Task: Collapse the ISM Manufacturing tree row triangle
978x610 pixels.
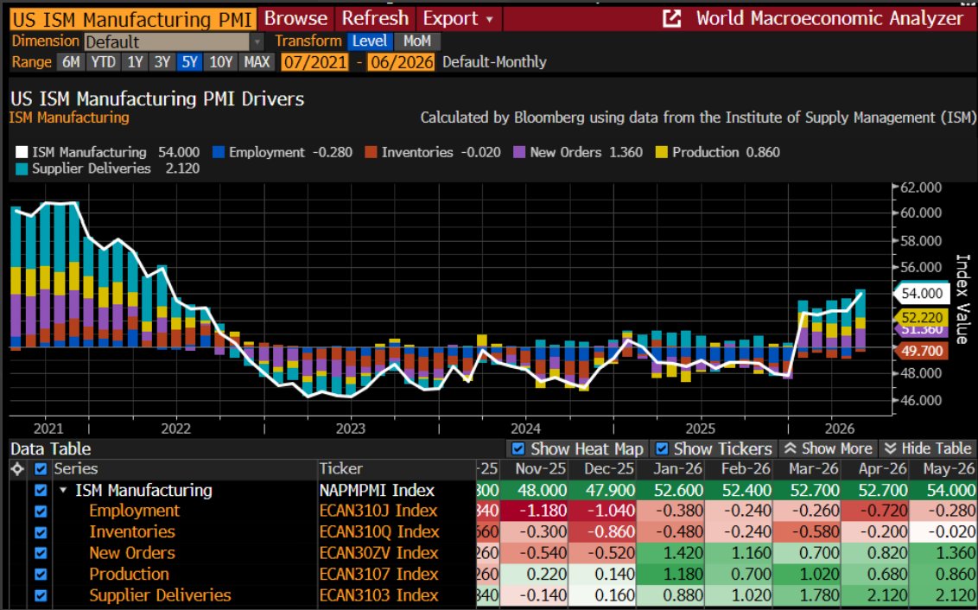Action: [63, 490]
